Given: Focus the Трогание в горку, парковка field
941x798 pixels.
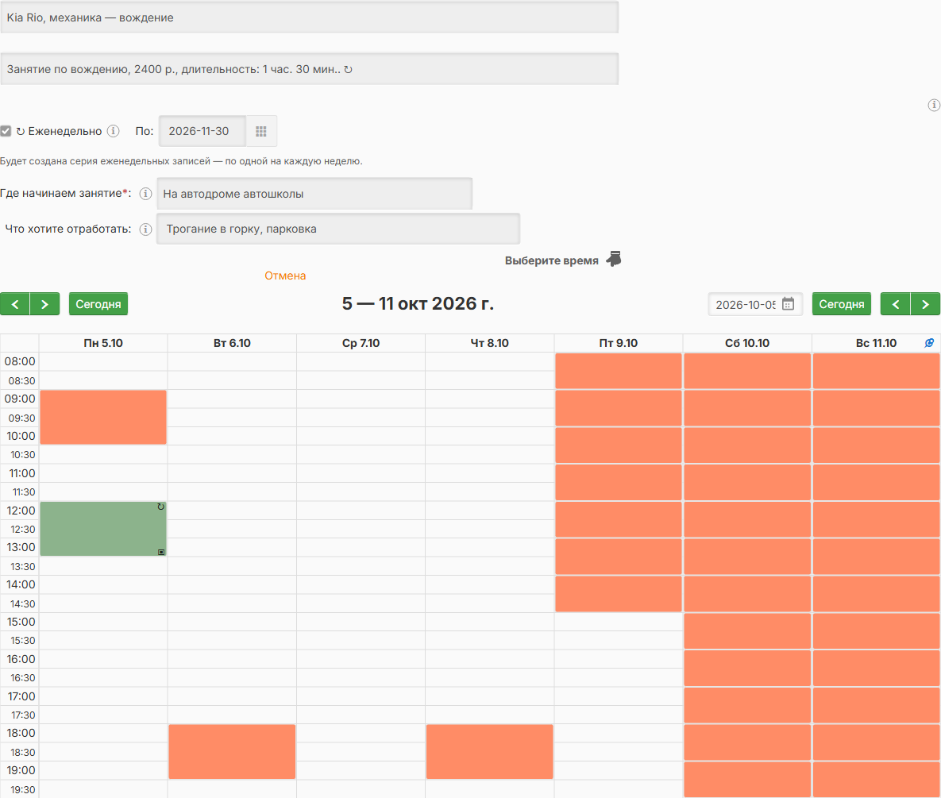Looking at the screenshot, I should (337, 229).
